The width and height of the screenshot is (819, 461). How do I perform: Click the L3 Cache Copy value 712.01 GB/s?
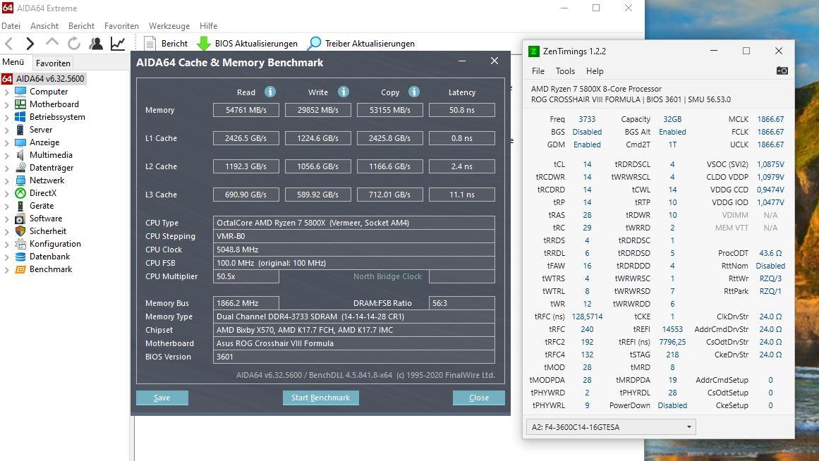coord(389,195)
